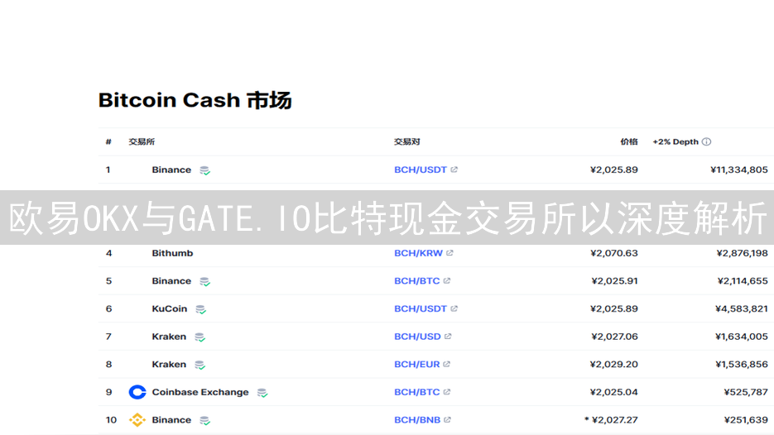Viewport: 774px width, 435px height.
Task: Click the Coinbase price ¥2,025.04
Action: tap(614, 392)
